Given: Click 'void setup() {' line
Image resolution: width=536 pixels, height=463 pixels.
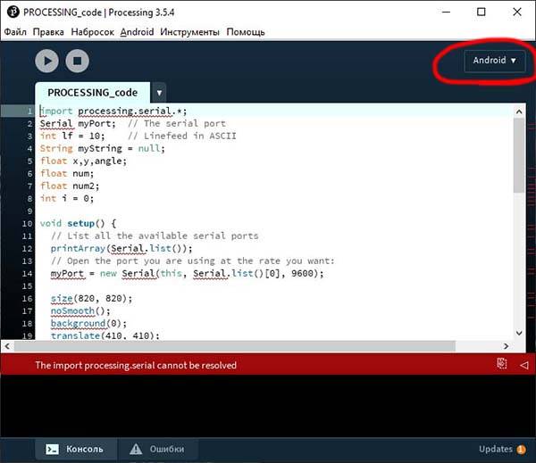Looking at the screenshot, I should tap(78, 224).
